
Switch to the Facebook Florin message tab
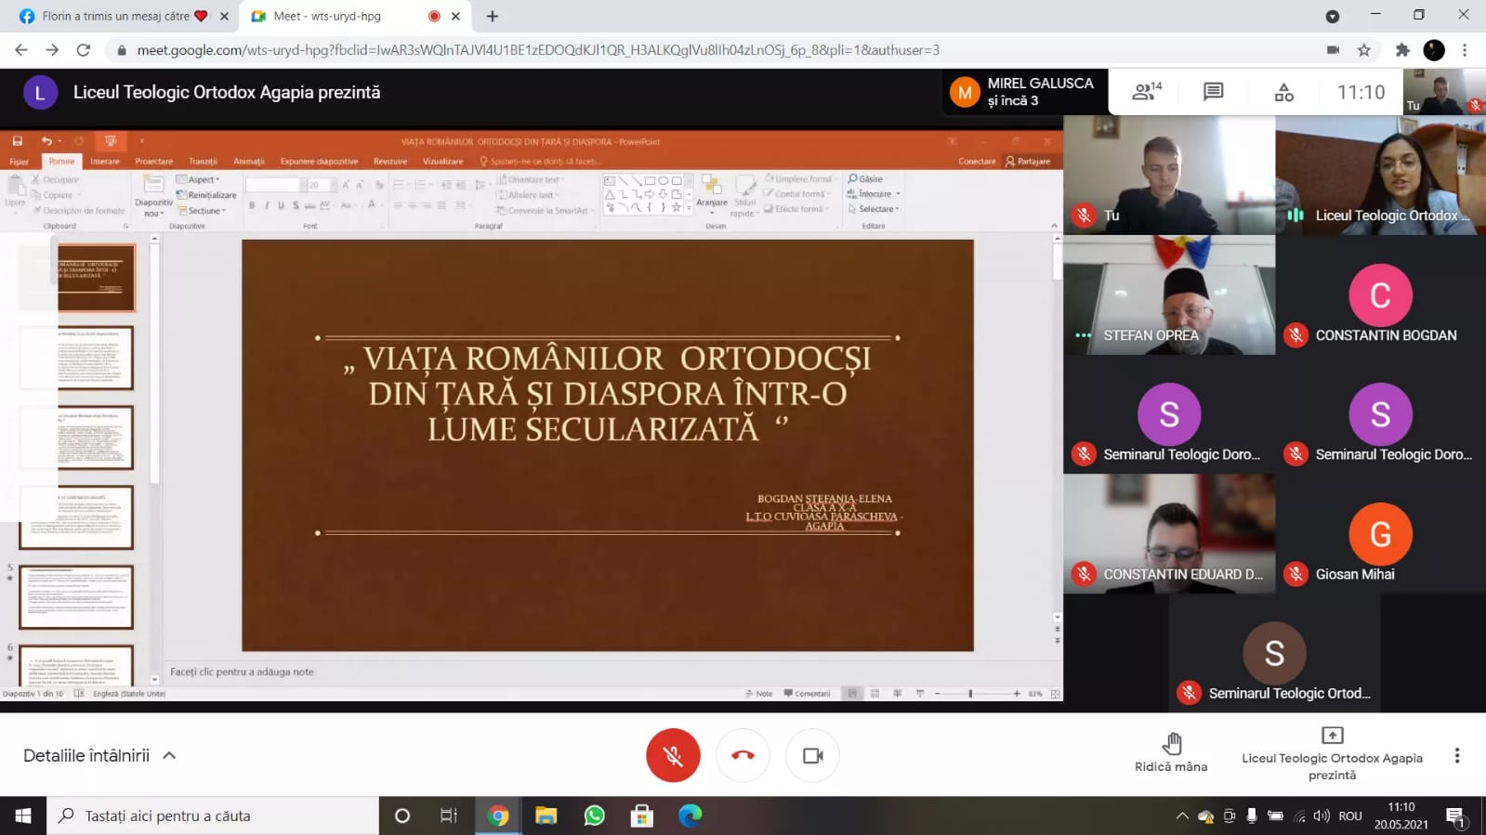pos(116,16)
